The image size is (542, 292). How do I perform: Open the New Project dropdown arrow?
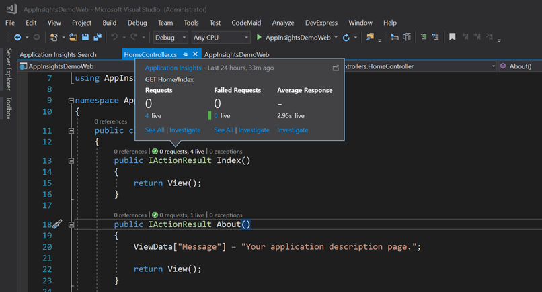coord(64,38)
